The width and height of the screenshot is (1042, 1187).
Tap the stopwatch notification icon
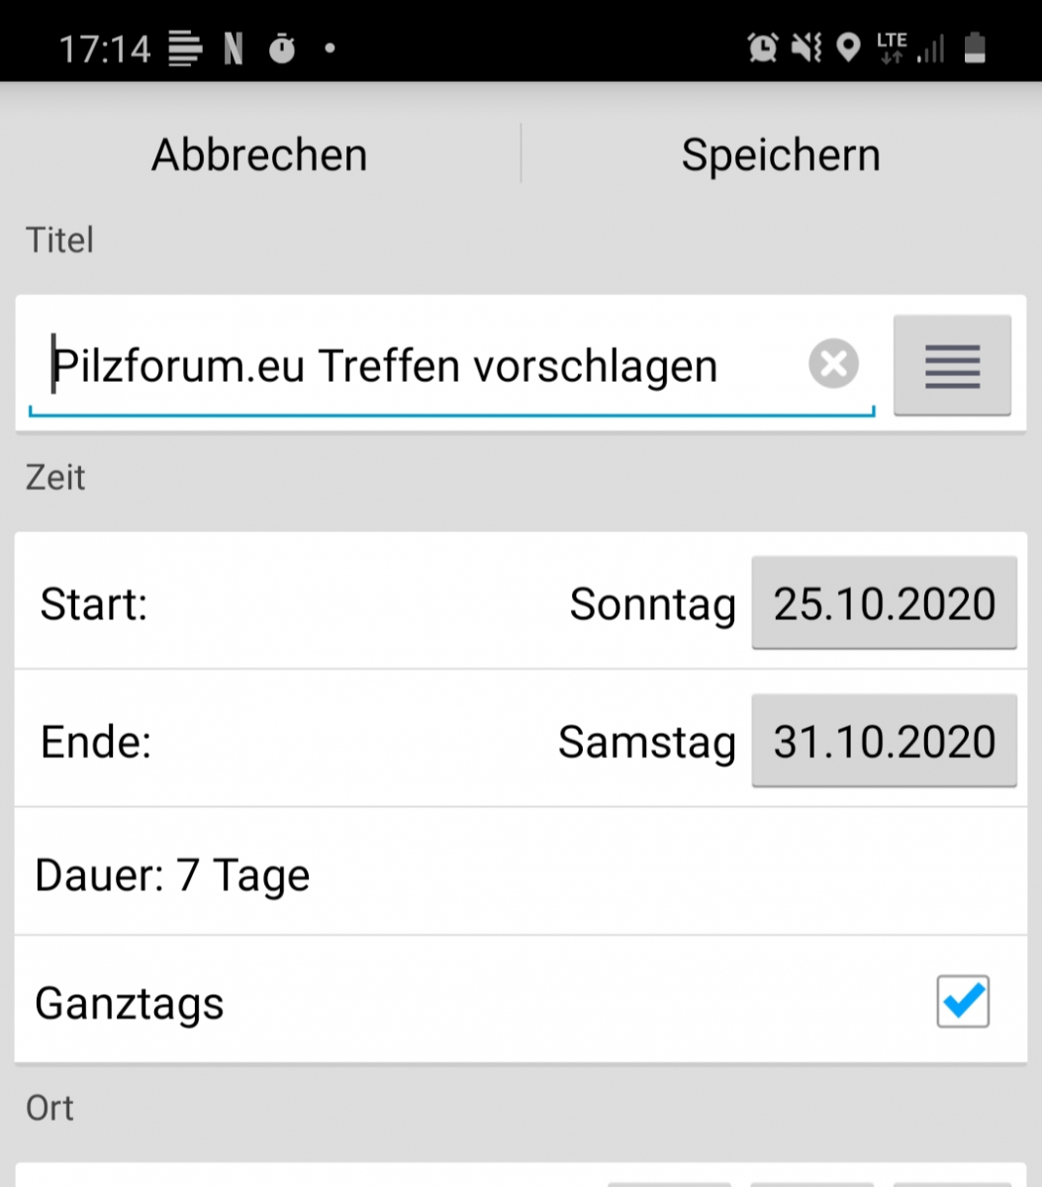(282, 47)
